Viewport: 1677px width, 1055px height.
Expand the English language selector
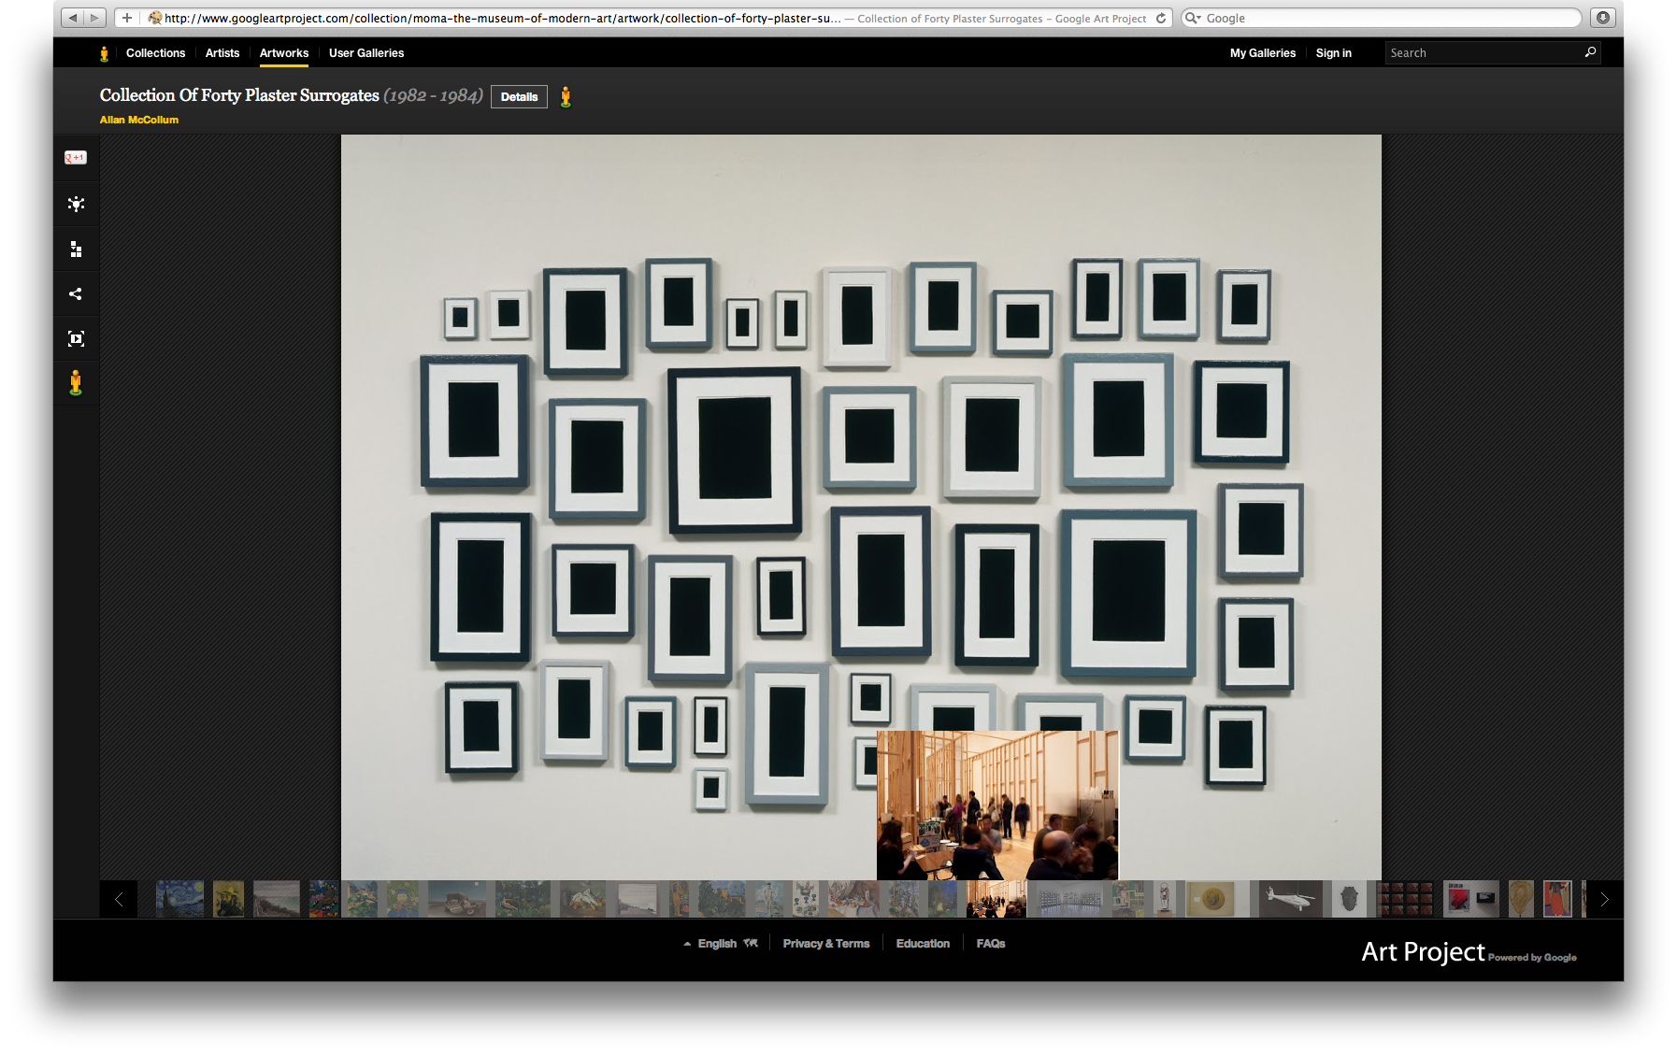[x=718, y=943]
